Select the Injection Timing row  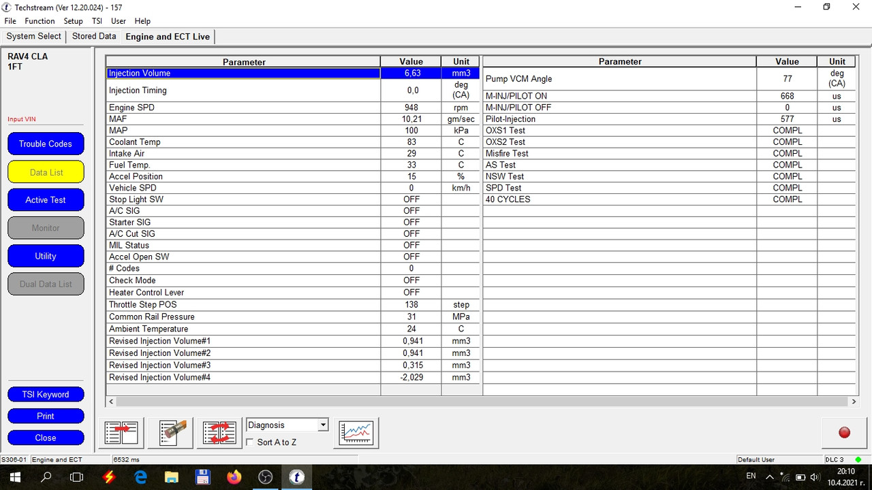coord(293,91)
